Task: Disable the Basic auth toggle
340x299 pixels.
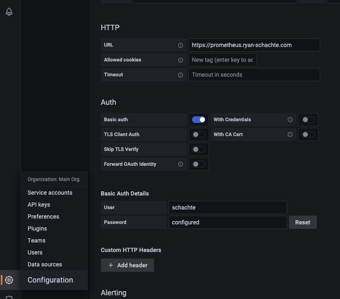Action: [x=199, y=120]
